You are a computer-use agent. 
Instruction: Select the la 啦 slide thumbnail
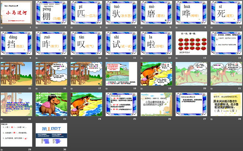click(156, 43)
